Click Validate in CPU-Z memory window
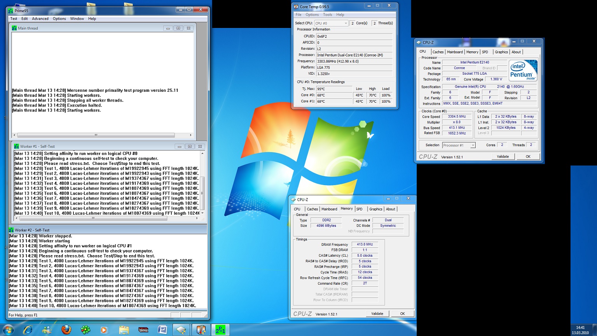Screen dimensions: 597x336 tap(377, 313)
